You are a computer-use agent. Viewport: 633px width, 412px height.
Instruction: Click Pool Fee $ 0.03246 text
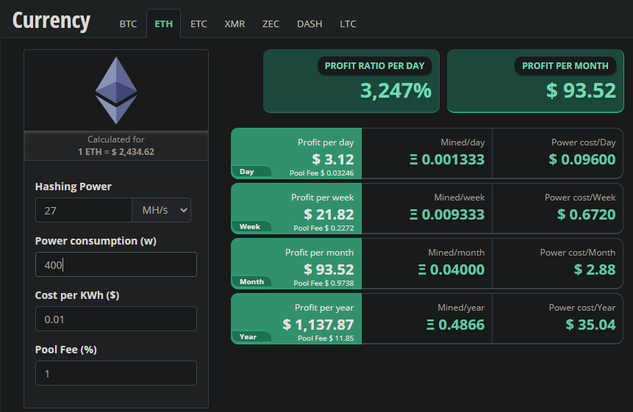[x=321, y=173]
